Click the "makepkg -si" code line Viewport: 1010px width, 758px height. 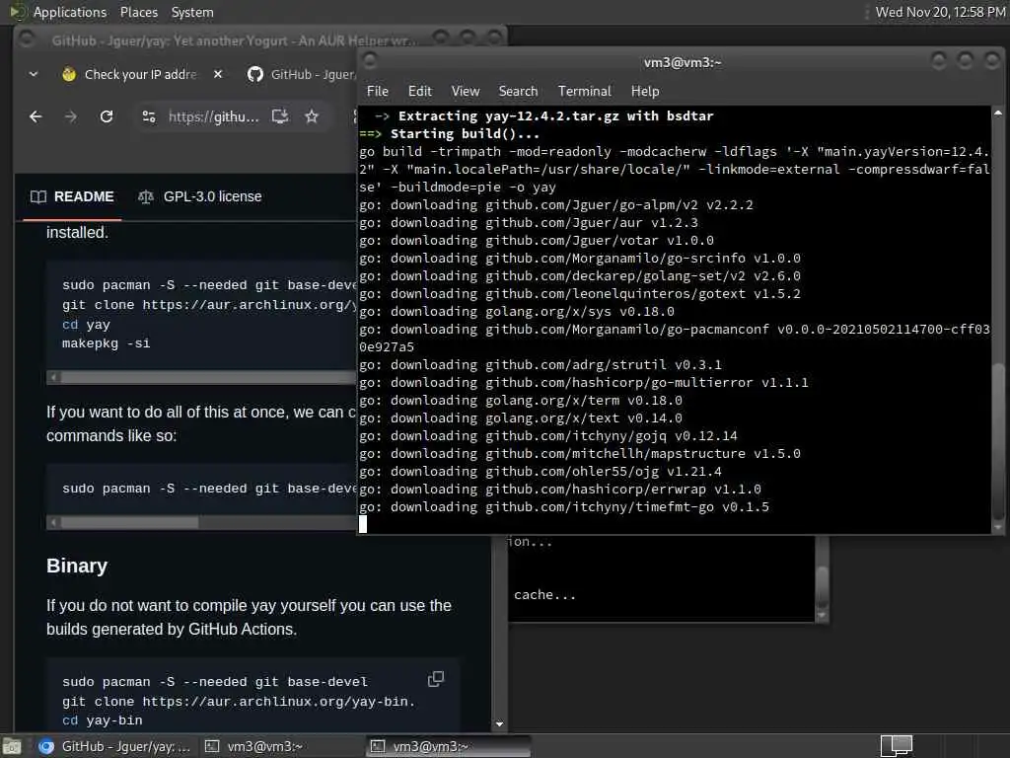coord(107,343)
